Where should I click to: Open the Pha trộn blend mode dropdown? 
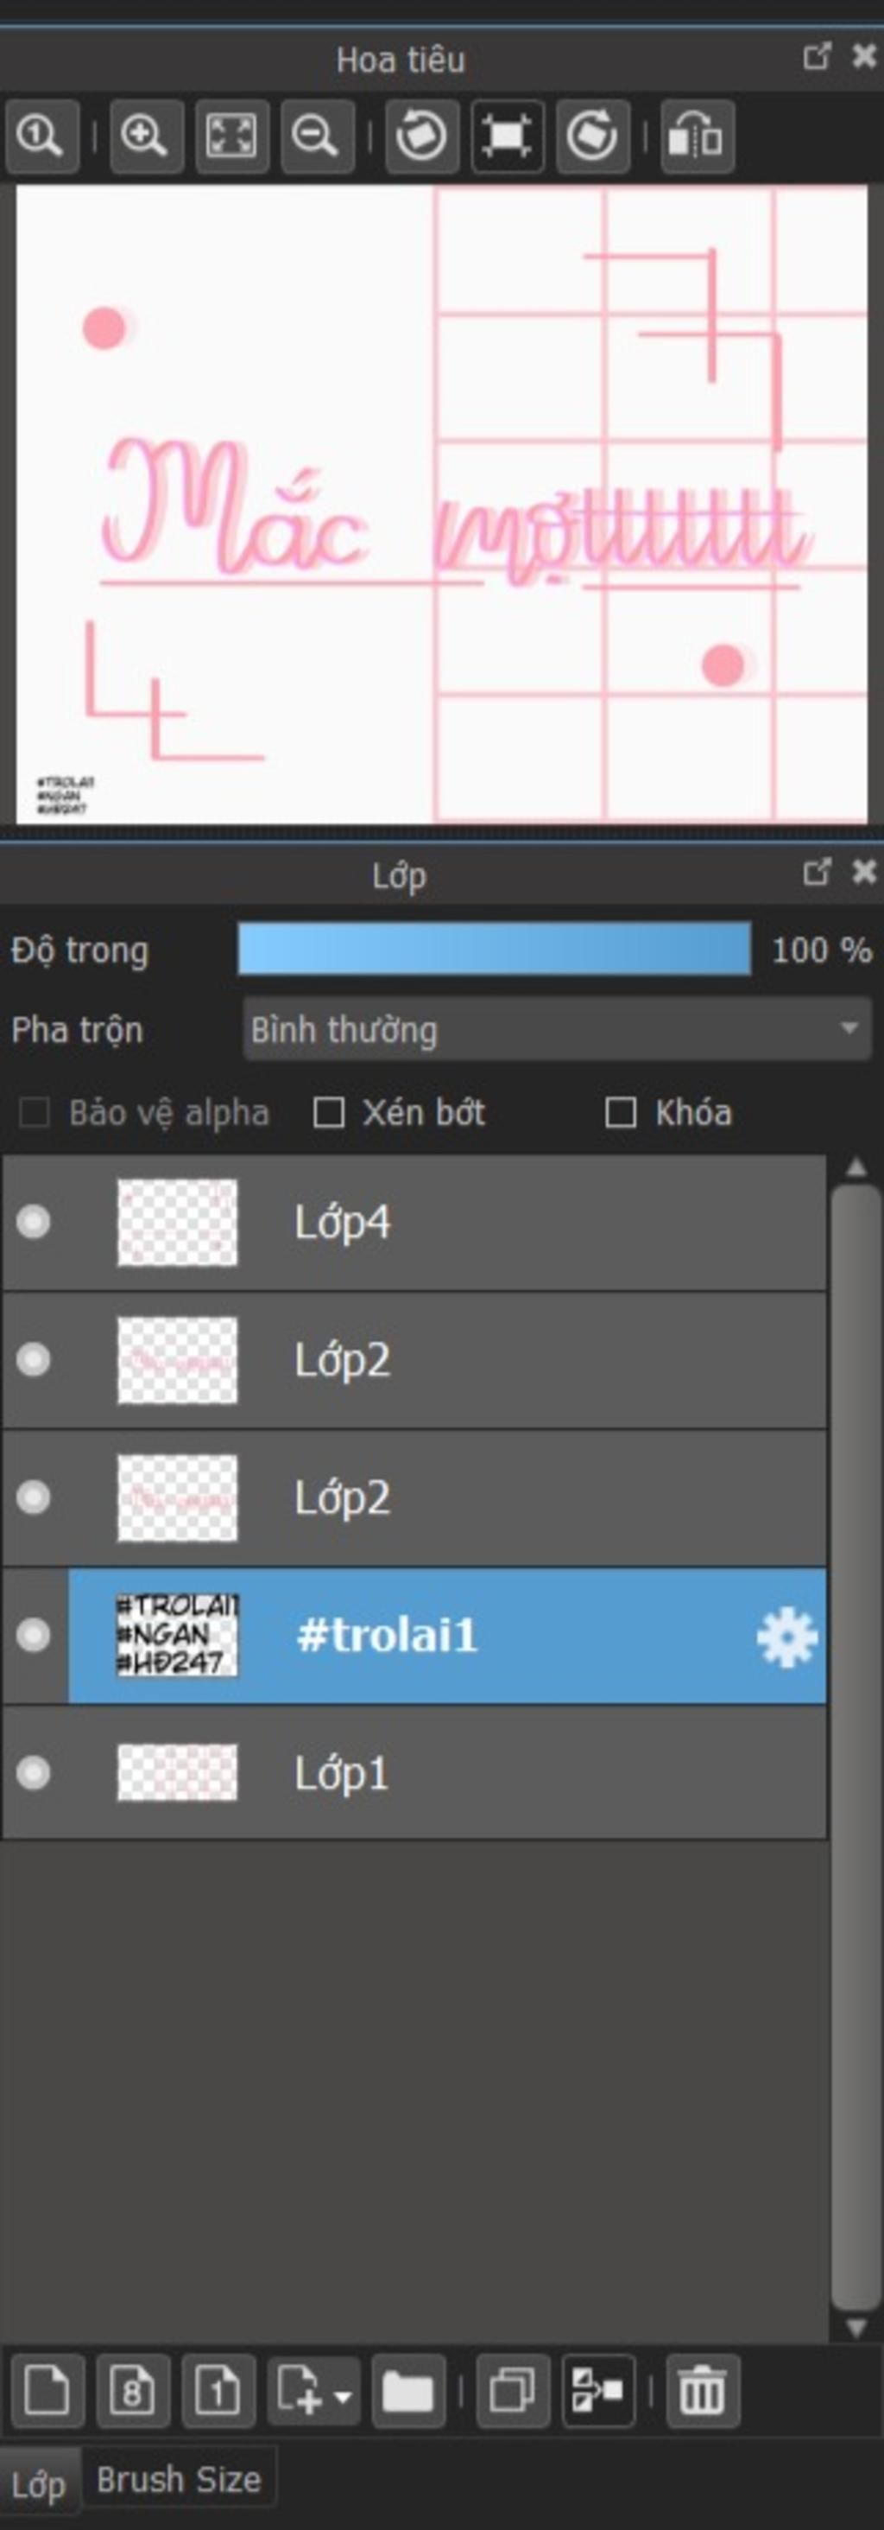556,1029
